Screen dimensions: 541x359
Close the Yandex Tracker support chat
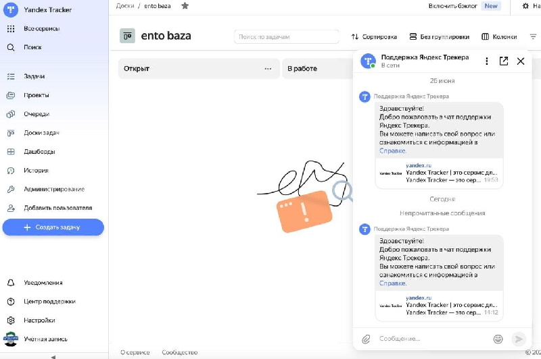coord(521,61)
